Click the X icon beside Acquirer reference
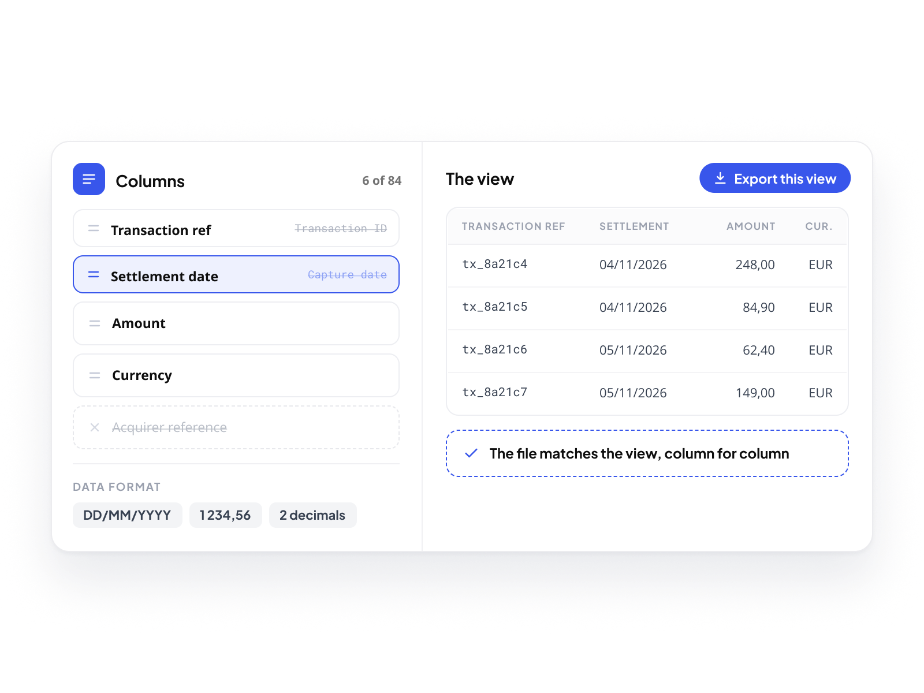924x693 pixels. point(95,427)
